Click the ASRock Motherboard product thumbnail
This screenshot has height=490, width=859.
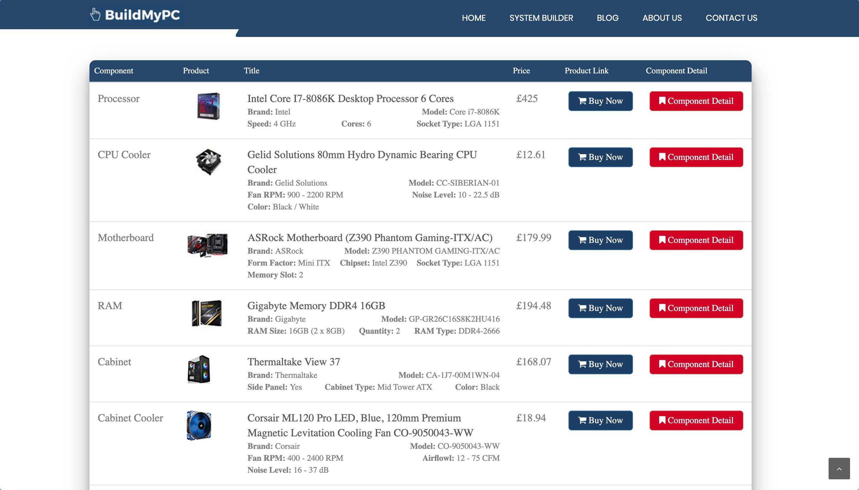click(x=208, y=245)
